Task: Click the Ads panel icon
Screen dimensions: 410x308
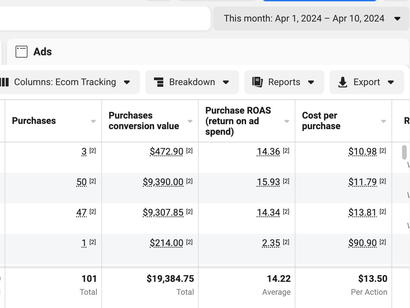Action: (22, 52)
